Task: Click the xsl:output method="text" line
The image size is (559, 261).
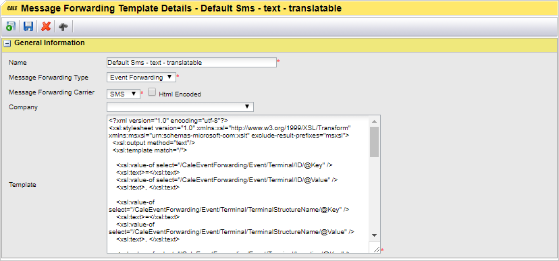Action: (x=154, y=142)
